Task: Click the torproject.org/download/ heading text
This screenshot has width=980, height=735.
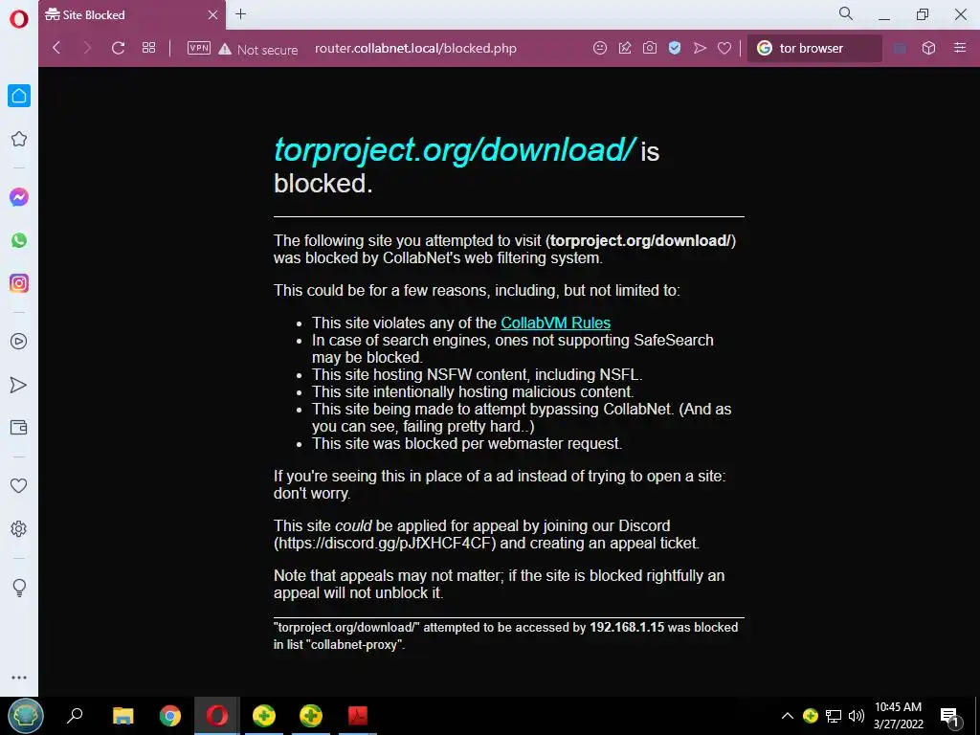Action: pyautogui.click(x=455, y=150)
